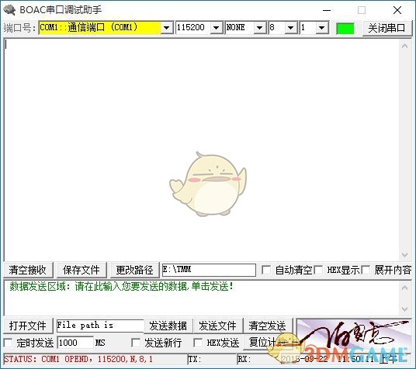Click the 清空发送 button
Screen dimensions: 416x369
click(268, 326)
